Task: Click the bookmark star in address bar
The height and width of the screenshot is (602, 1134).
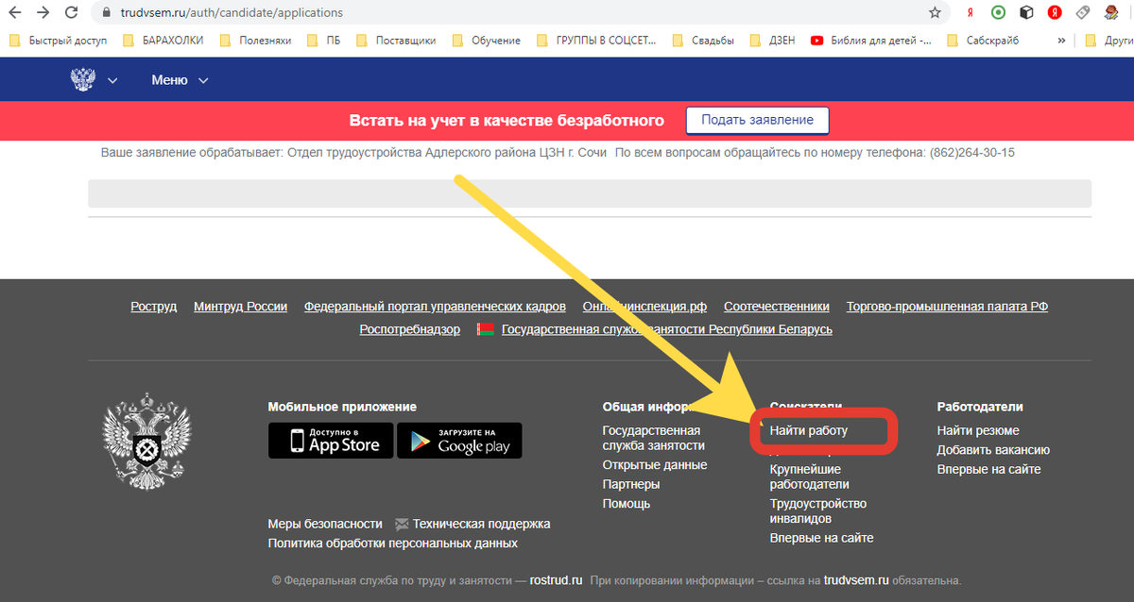Action: coord(935,13)
